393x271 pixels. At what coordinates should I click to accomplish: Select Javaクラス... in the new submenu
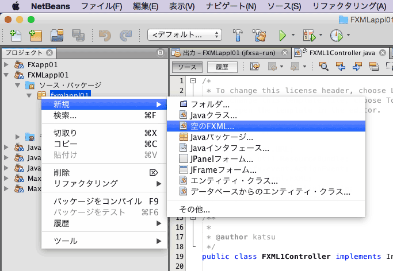[266, 115]
